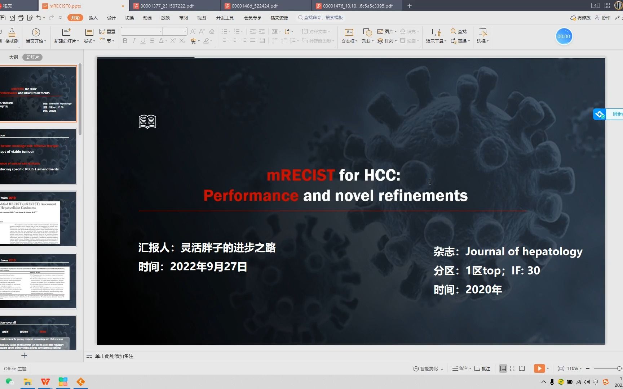
Task: Open the Animation (动画) ribbon tab
Action: [x=147, y=18]
